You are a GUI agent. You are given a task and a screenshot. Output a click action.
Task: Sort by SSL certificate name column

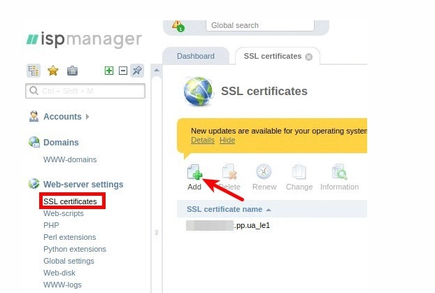pyautogui.click(x=228, y=209)
